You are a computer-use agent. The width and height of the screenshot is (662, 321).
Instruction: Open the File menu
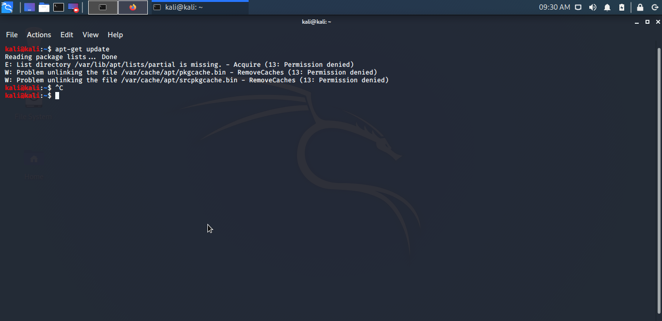click(x=12, y=35)
